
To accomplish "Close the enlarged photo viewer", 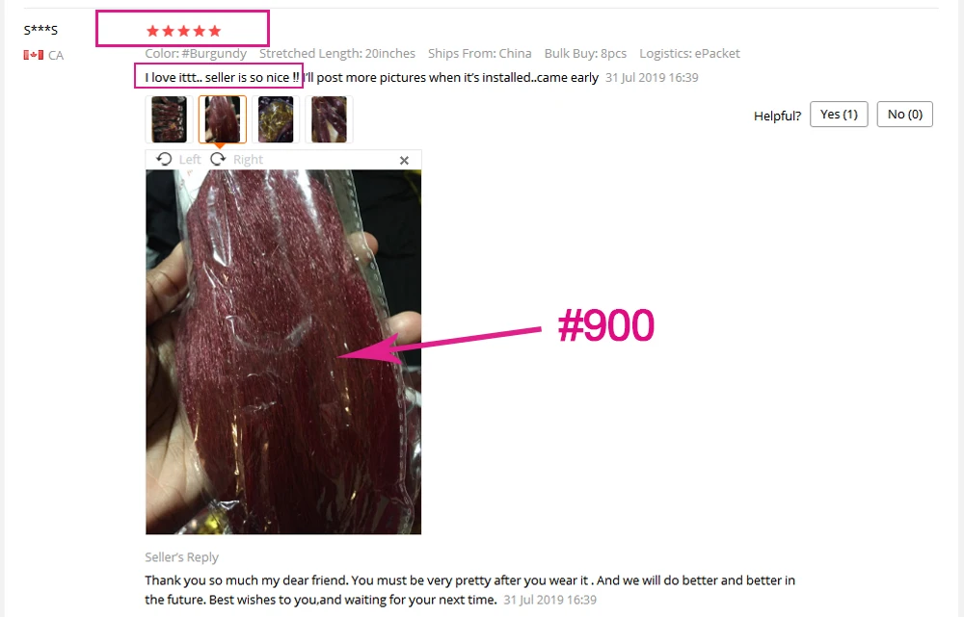I will pos(404,160).
